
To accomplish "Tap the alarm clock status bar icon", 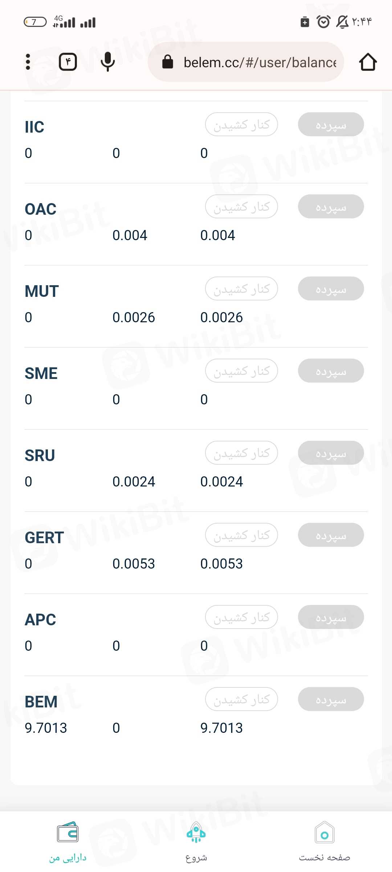I will point(323,22).
